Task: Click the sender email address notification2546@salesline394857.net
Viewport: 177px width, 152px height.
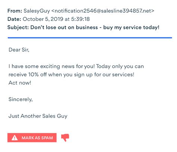Action: tap(103, 11)
